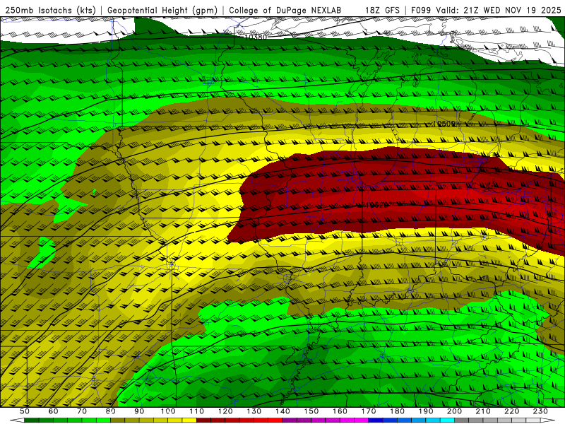Click the 50 value on the color scale
This screenshot has height=424, width=565.
(25, 411)
